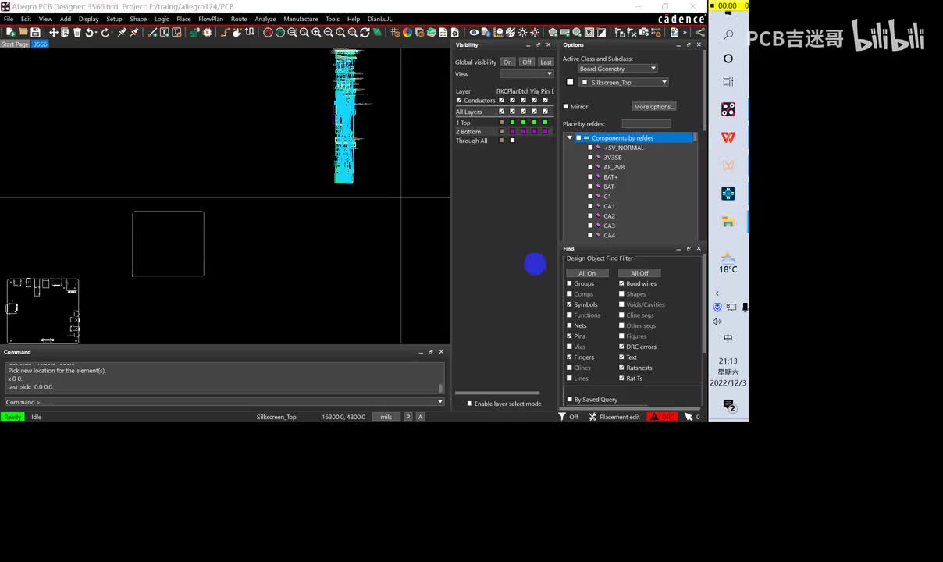Screen dimensions: 943x562
Task: Click the 1 Top layer Pin color swatch
Action: coord(545,123)
